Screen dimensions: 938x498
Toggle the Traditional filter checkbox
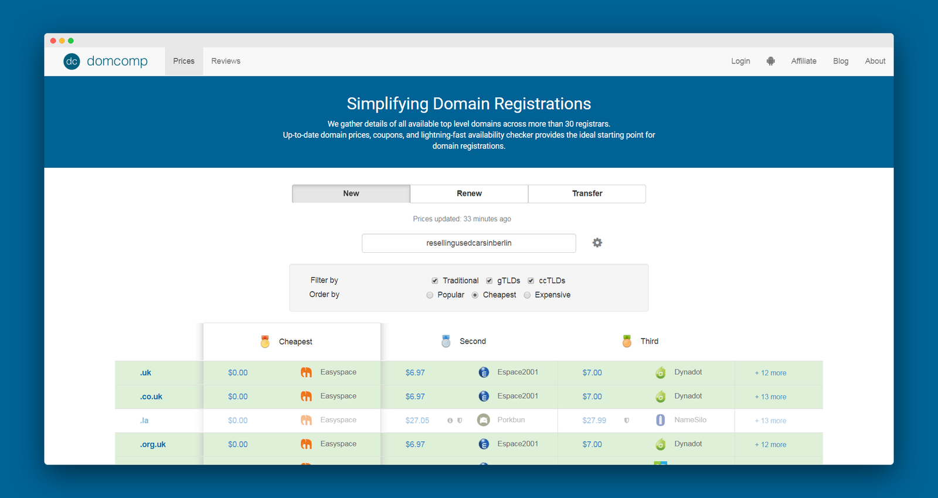click(435, 281)
